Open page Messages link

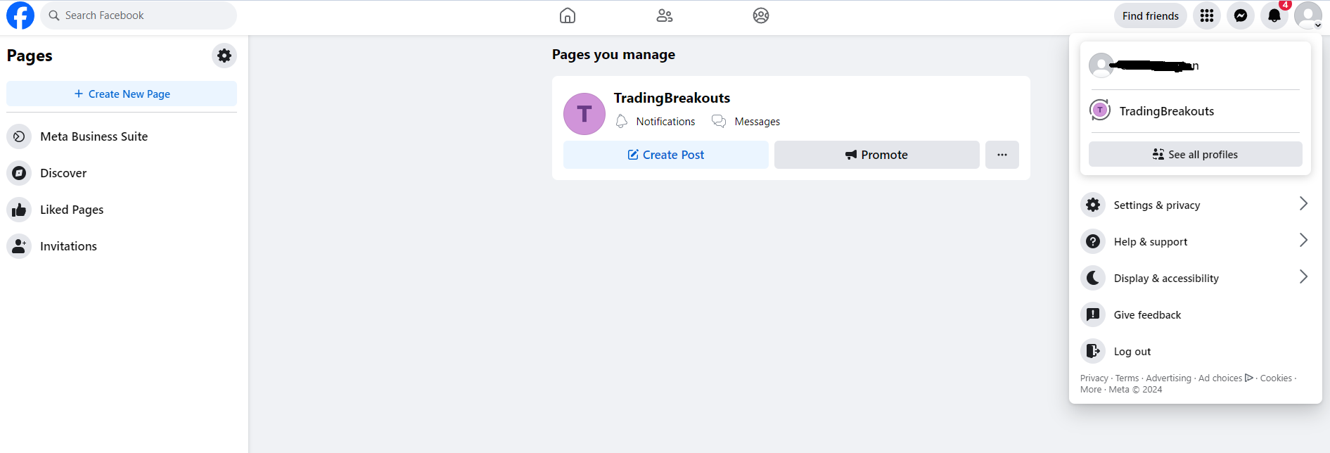tap(757, 122)
